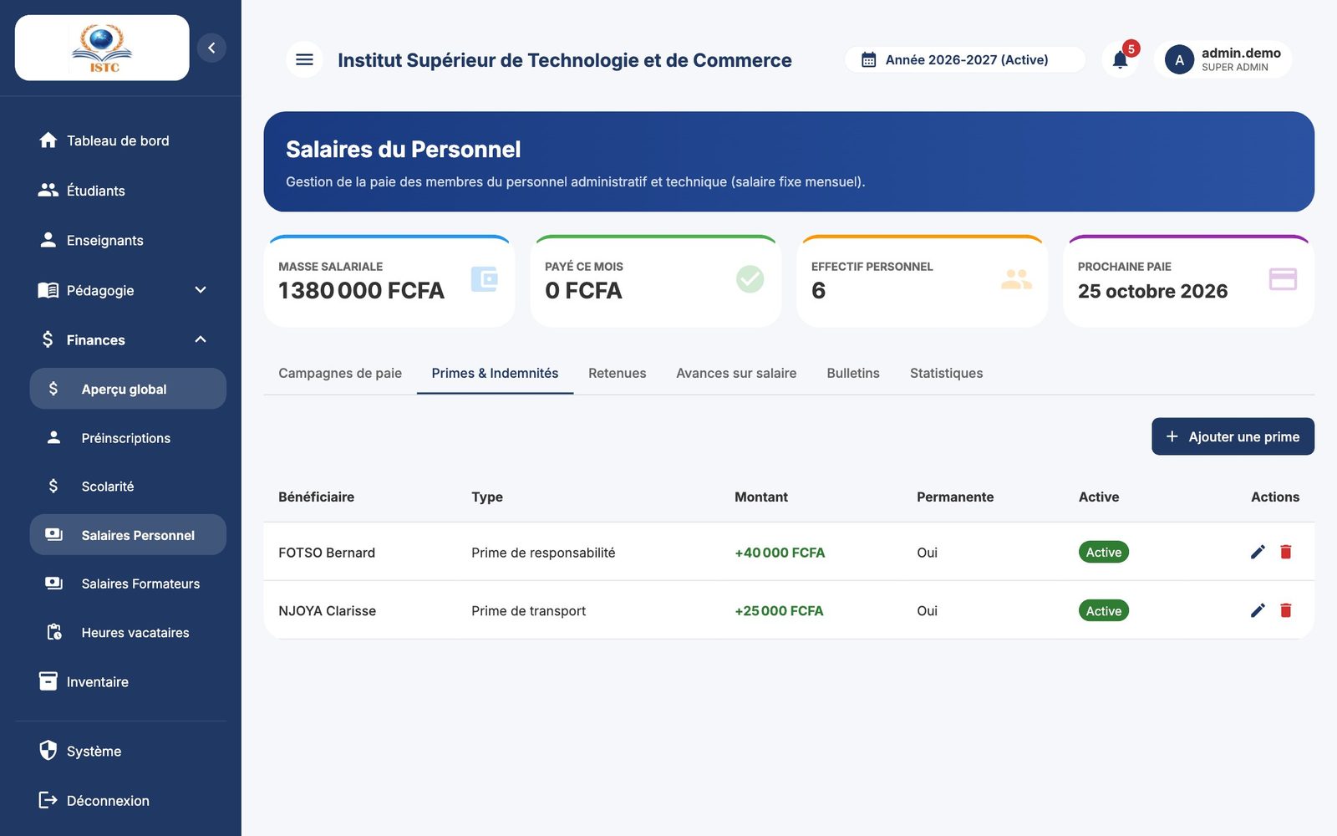
Task: Open Préinscriptions menu item
Action: (x=128, y=438)
